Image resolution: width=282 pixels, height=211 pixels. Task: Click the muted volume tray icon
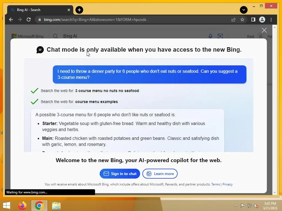[256, 206]
